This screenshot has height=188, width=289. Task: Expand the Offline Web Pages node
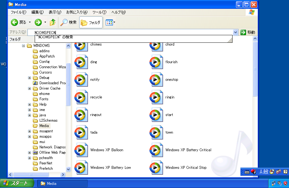(x=29, y=152)
